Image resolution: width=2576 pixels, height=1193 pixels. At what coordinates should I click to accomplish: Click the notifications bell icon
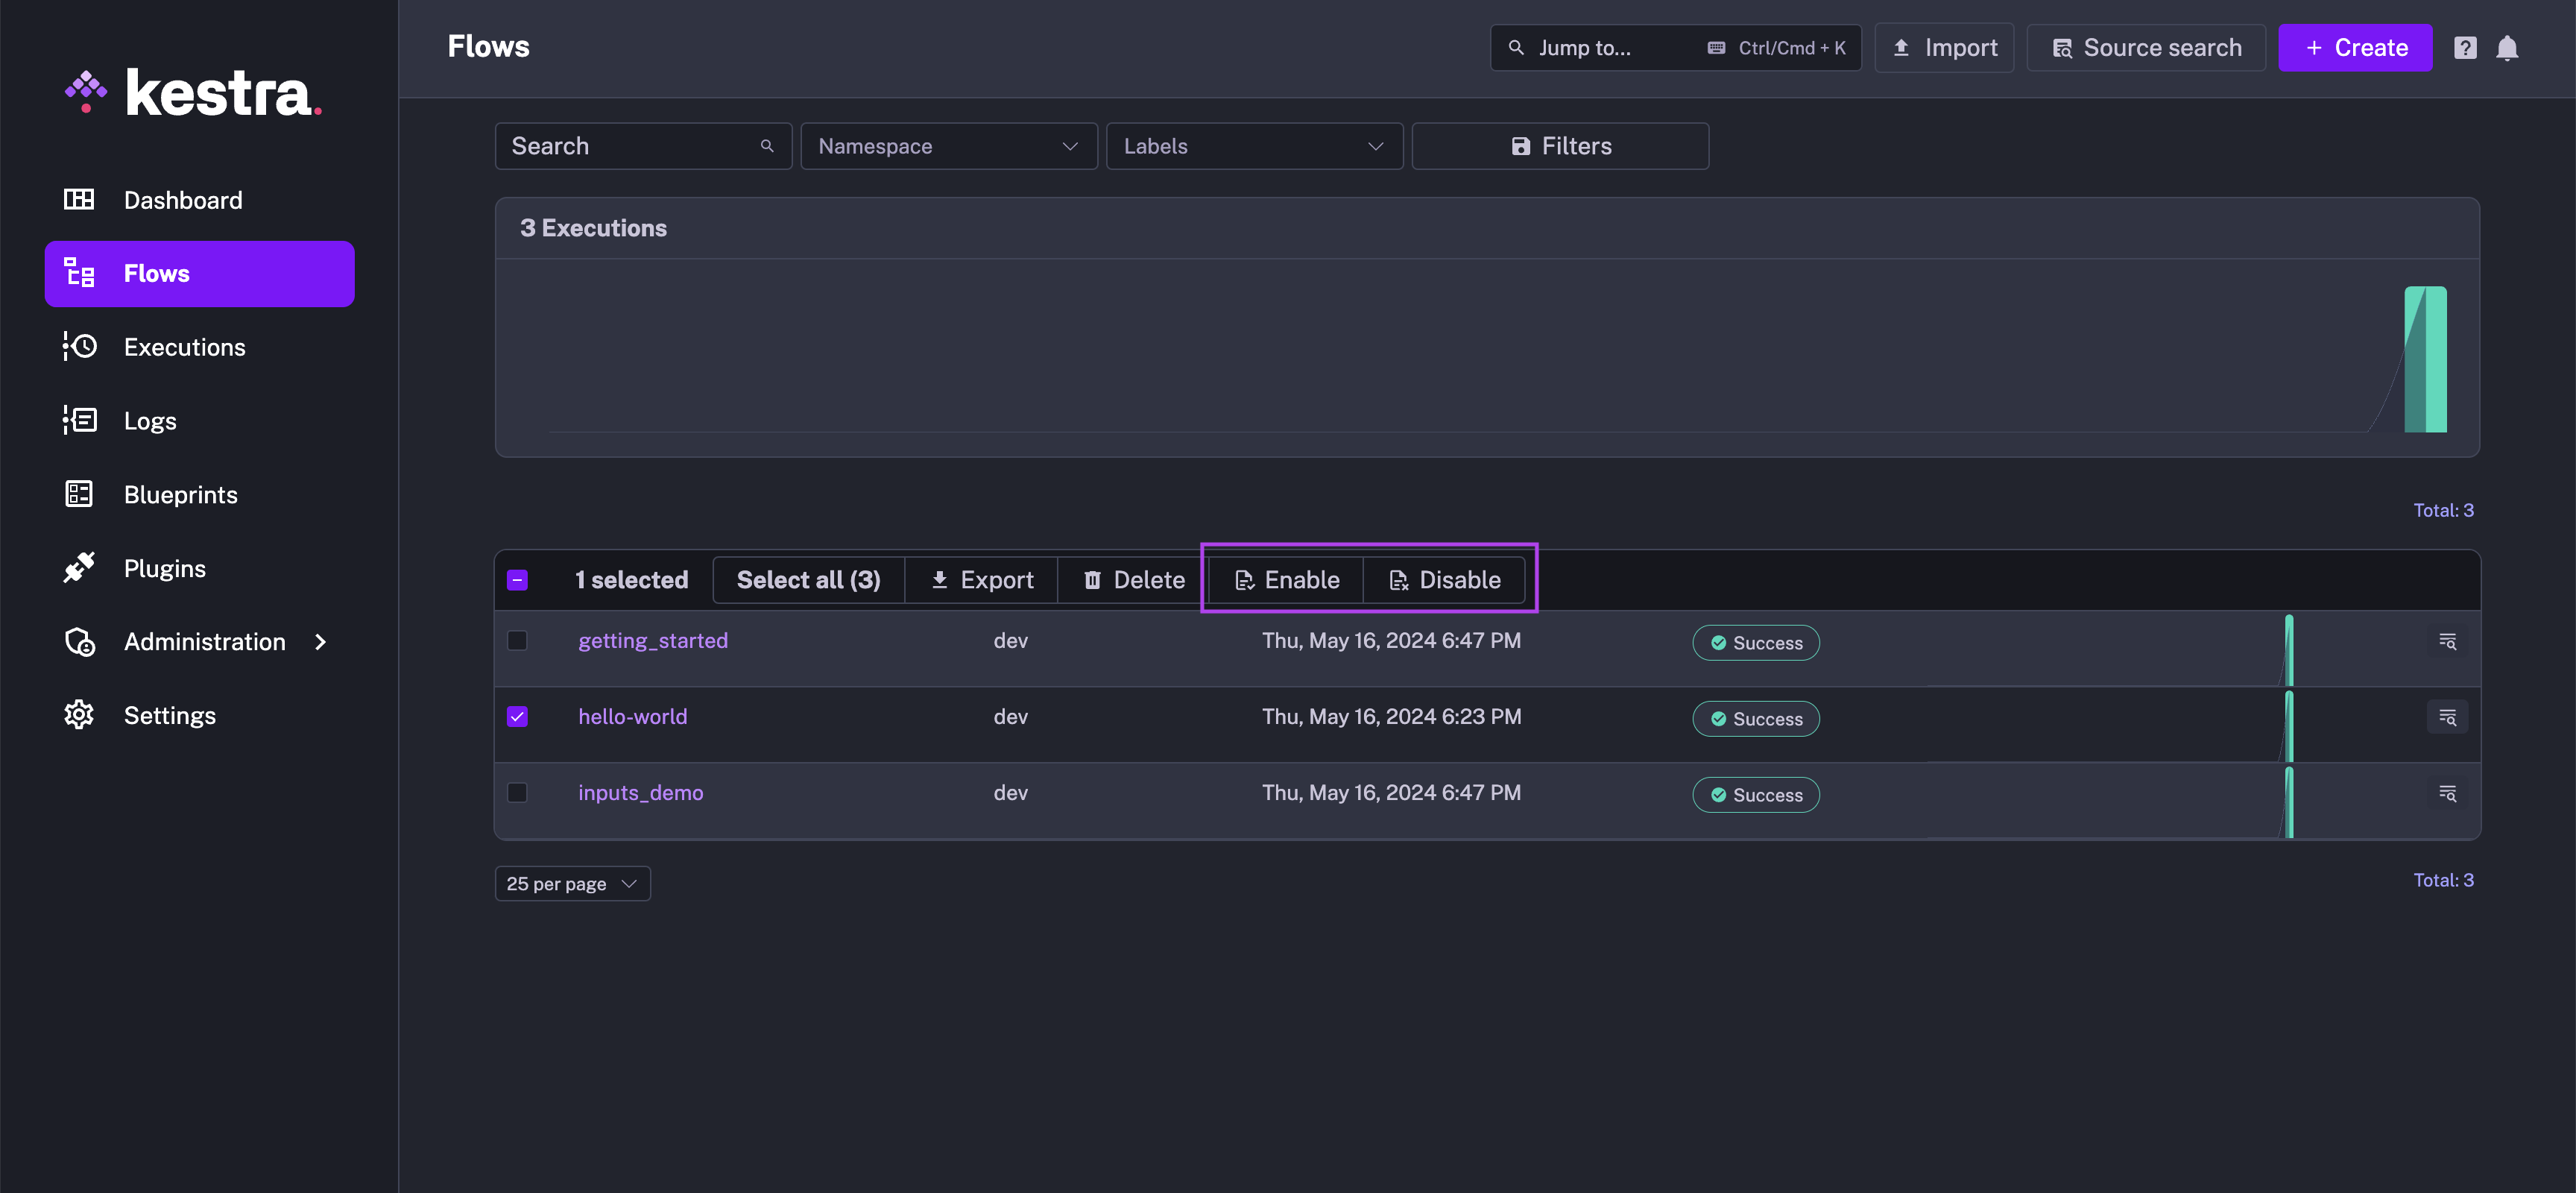2508,47
